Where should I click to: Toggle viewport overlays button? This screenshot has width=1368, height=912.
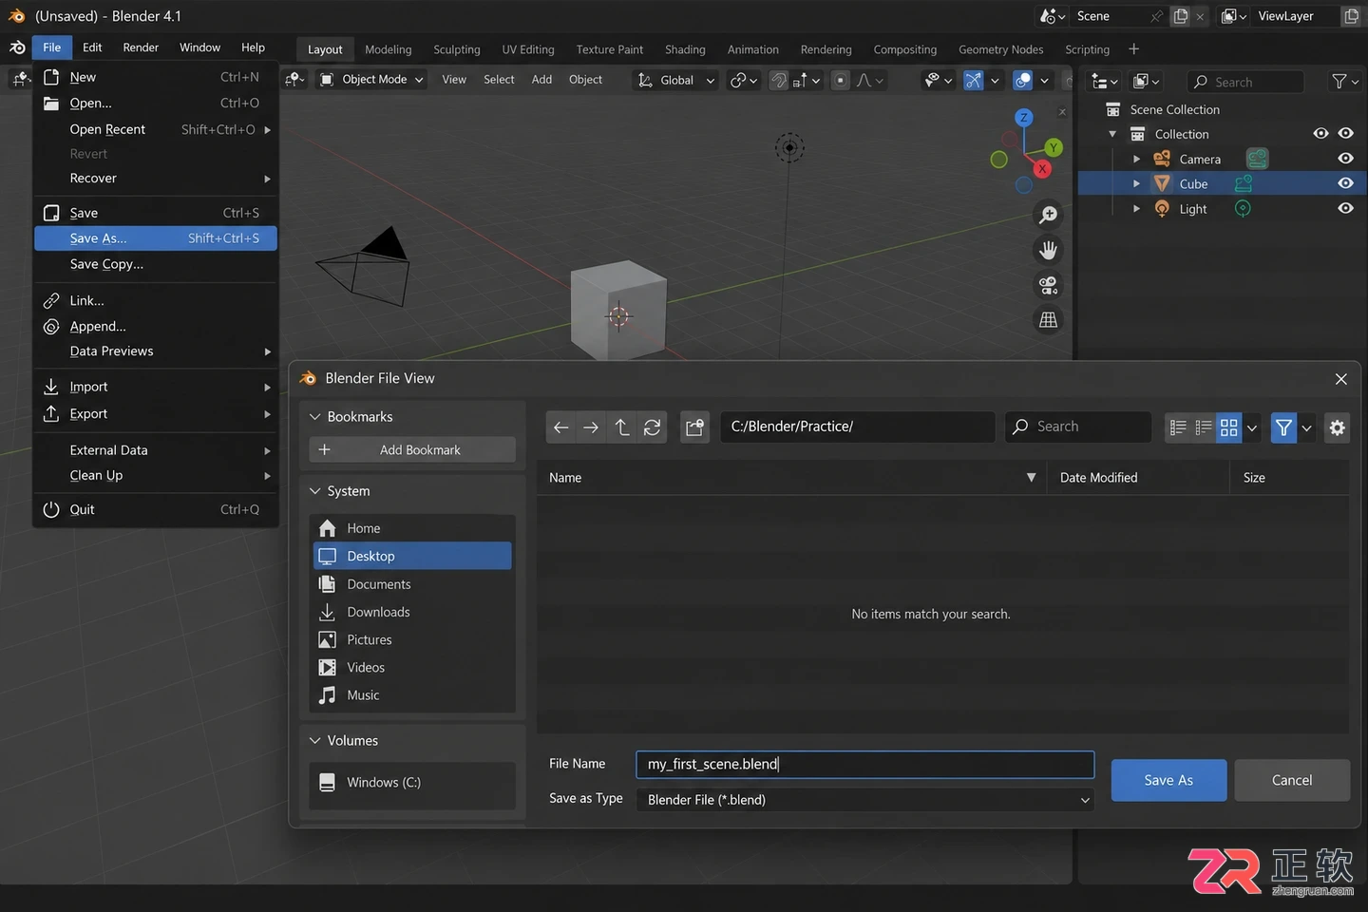click(x=1023, y=81)
